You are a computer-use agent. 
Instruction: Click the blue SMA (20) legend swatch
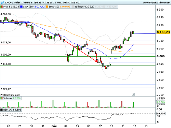click(x=21, y=7)
